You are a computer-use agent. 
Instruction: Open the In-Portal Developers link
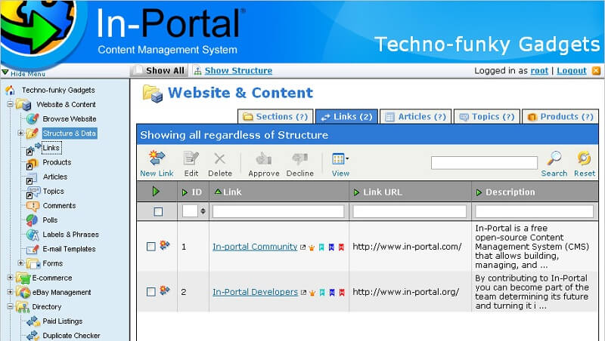coord(255,292)
